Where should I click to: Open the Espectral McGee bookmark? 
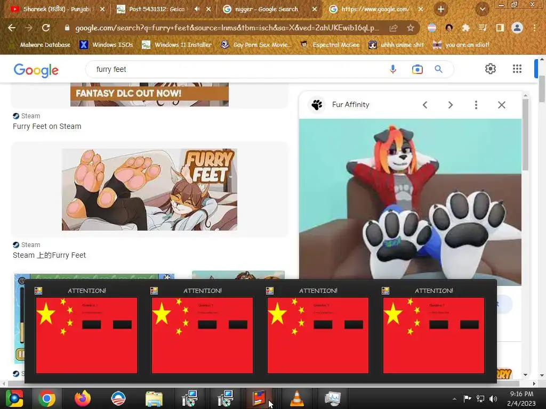pos(330,45)
